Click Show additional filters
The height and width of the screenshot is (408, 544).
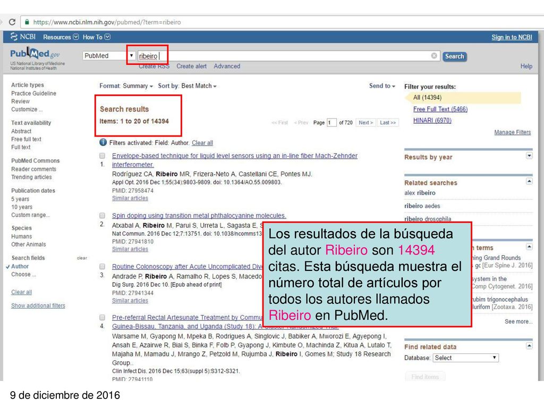point(38,305)
